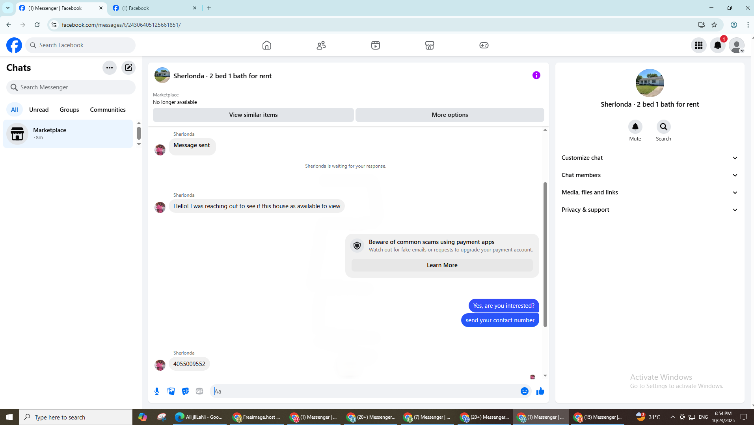The image size is (754, 425).
Task: Click taskbar Type here to search box
Action: (76, 417)
